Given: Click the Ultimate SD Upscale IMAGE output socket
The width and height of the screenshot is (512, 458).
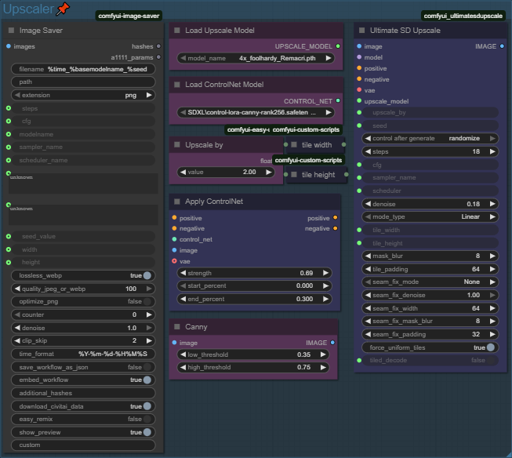Looking at the screenshot, I should (503, 46).
